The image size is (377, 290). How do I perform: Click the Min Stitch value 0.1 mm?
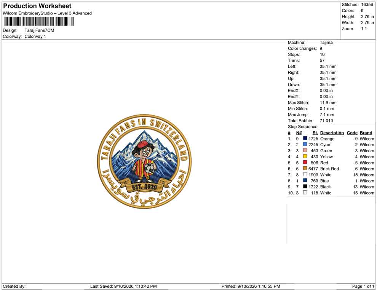pos(327,108)
